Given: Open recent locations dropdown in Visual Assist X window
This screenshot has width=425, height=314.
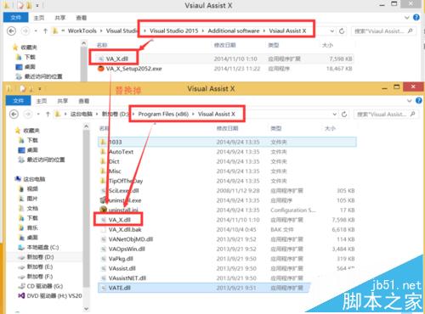Looking at the screenshot, I should tap(38, 114).
